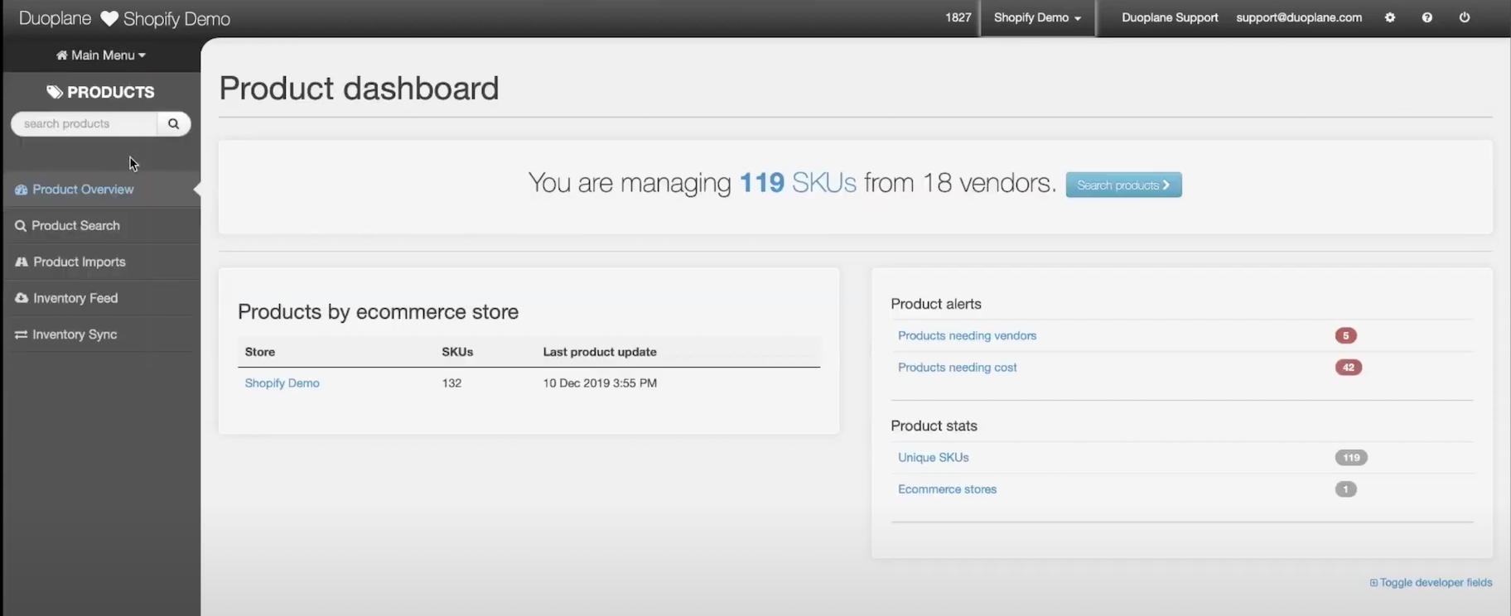Open the Shopify Demo store dropdown
Screen dimensions: 1511x616
(1037, 17)
